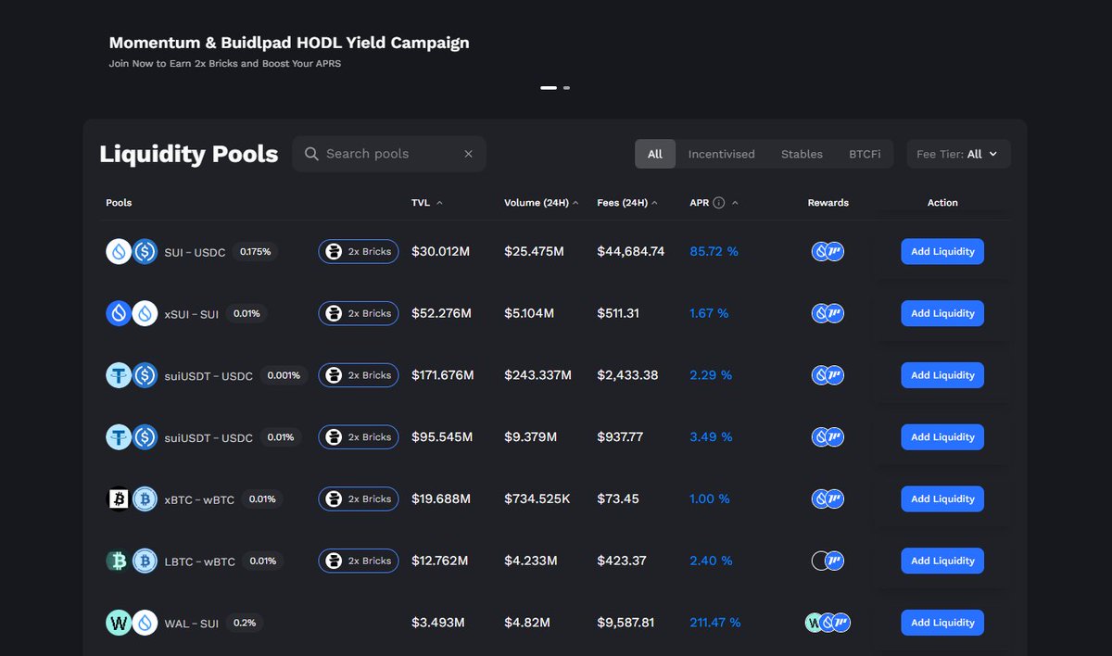Click reward icons on WAL – SUI row

pyautogui.click(x=828, y=623)
